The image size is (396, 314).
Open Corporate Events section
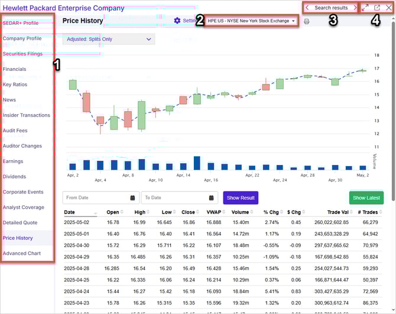[23, 192]
